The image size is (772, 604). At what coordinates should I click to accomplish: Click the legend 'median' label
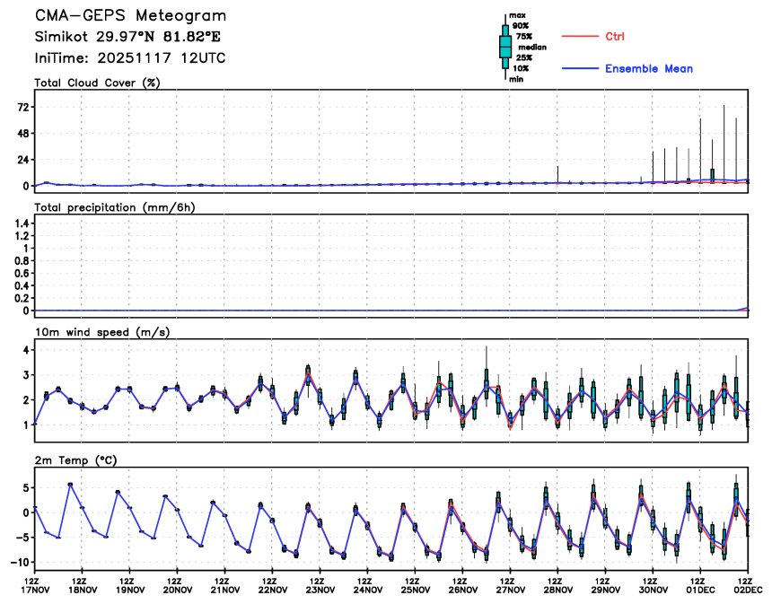point(532,48)
